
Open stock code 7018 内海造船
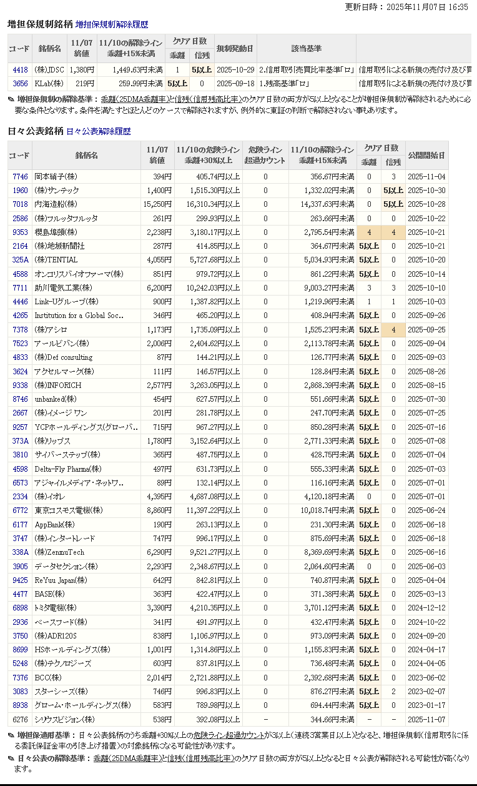pos(20,204)
